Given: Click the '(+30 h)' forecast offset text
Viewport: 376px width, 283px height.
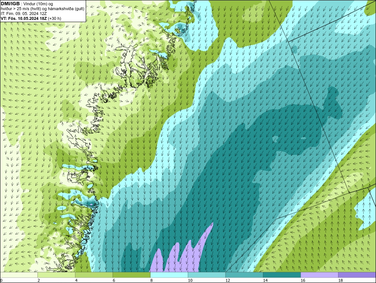Looking at the screenshot, I should click(55, 18).
